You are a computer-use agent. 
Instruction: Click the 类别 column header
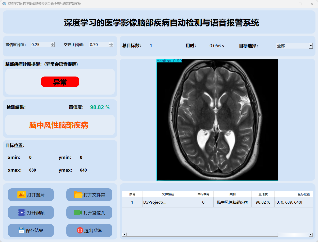pyautogui.click(x=232, y=194)
